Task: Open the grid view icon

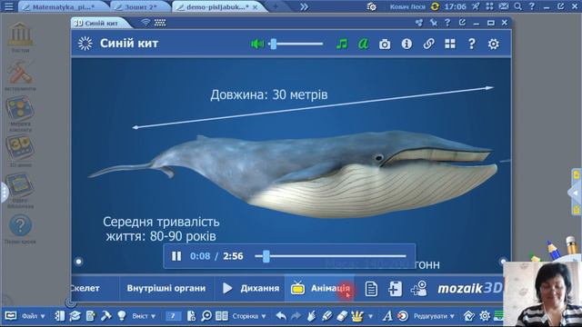Action: [450, 45]
